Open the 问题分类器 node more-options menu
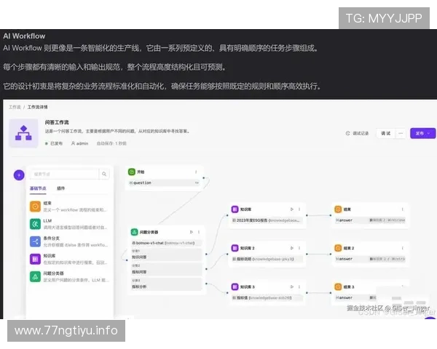 (199, 232)
